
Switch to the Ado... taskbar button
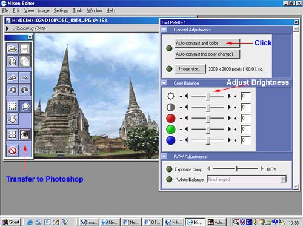(x=216, y=222)
